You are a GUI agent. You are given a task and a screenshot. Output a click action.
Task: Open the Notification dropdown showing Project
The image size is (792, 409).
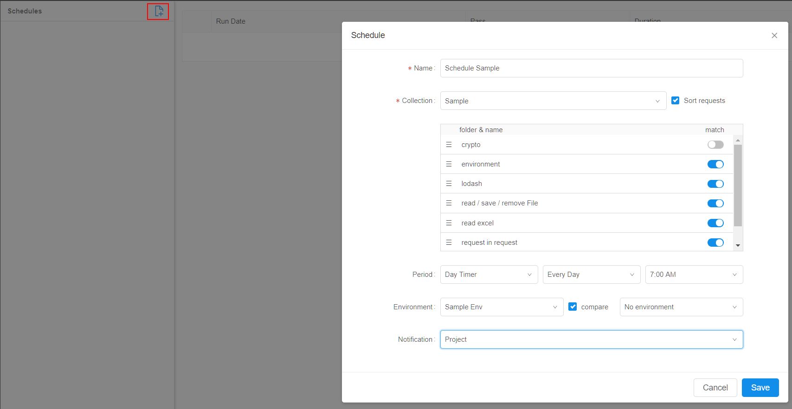[x=592, y=339]
